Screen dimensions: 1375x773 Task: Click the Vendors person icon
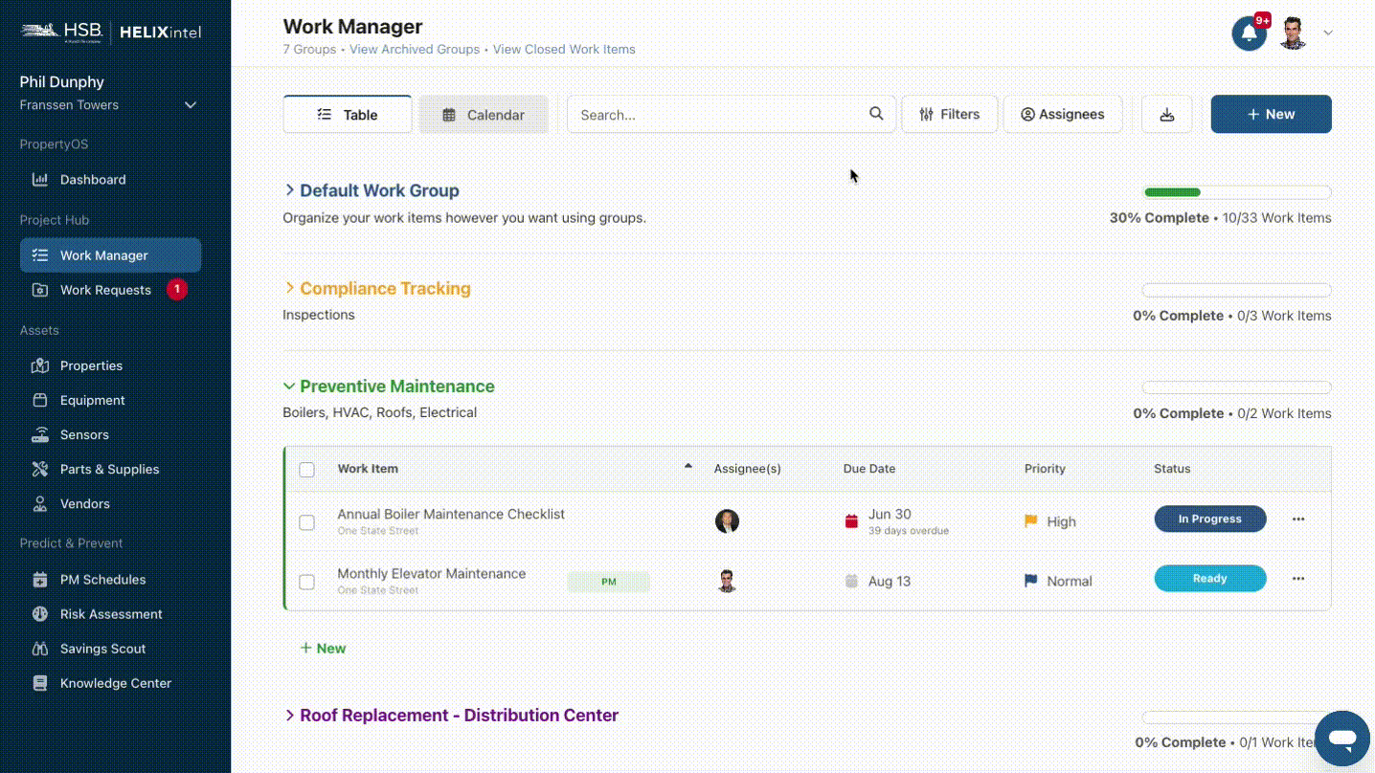tap(40, 503)
